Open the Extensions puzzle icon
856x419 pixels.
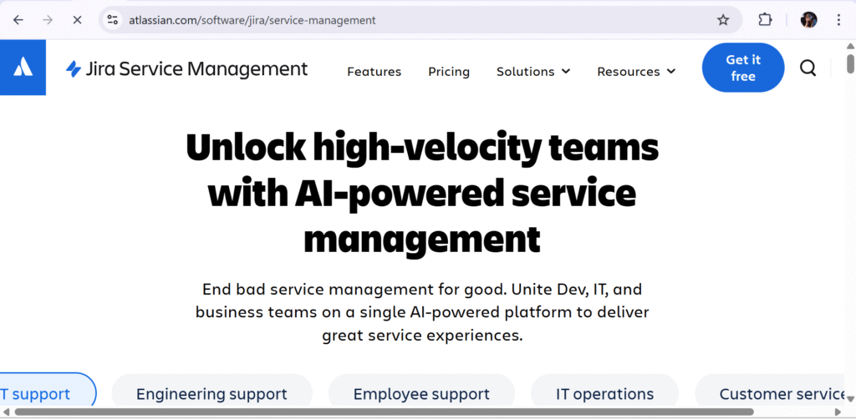tap(765, 20)
